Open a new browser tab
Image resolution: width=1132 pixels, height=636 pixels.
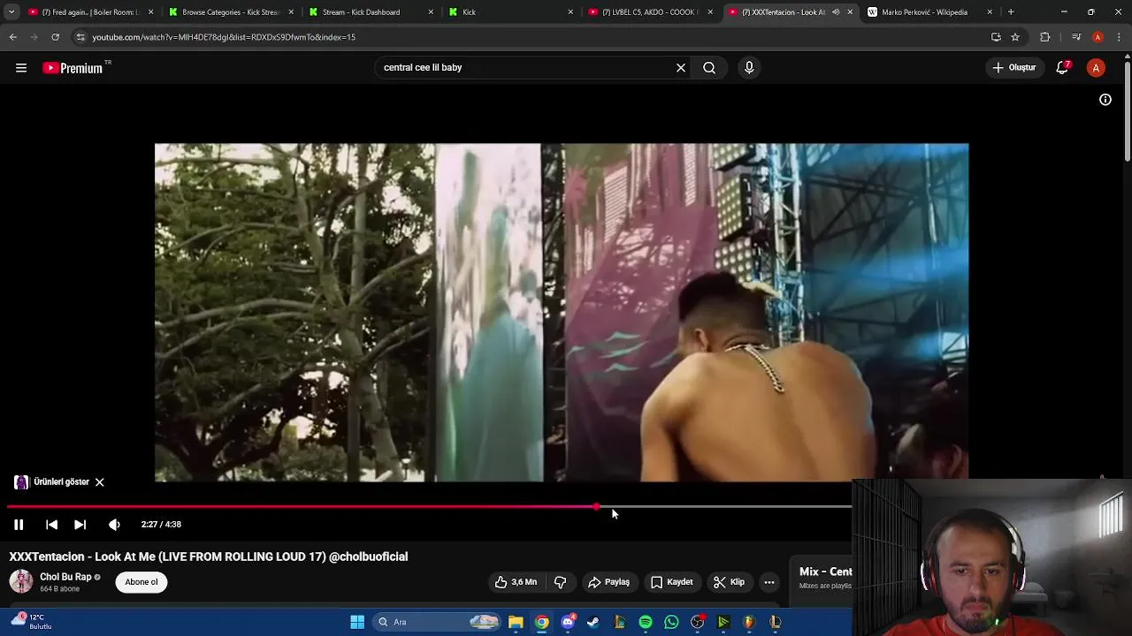pyautogui.click(x=1011, y=12)
